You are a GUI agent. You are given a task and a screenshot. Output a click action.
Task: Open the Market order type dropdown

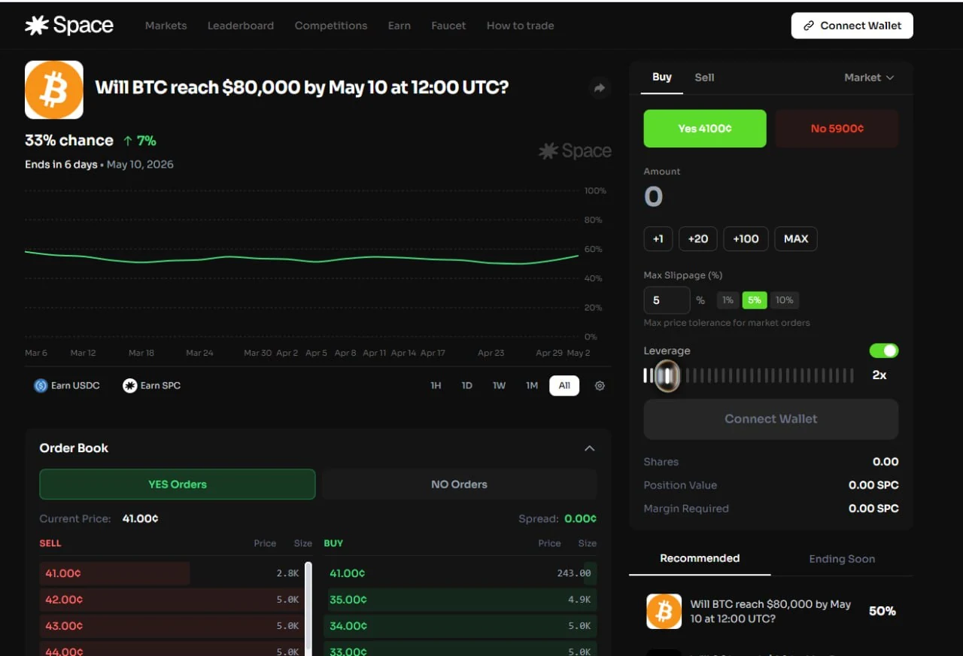[869, 77]
